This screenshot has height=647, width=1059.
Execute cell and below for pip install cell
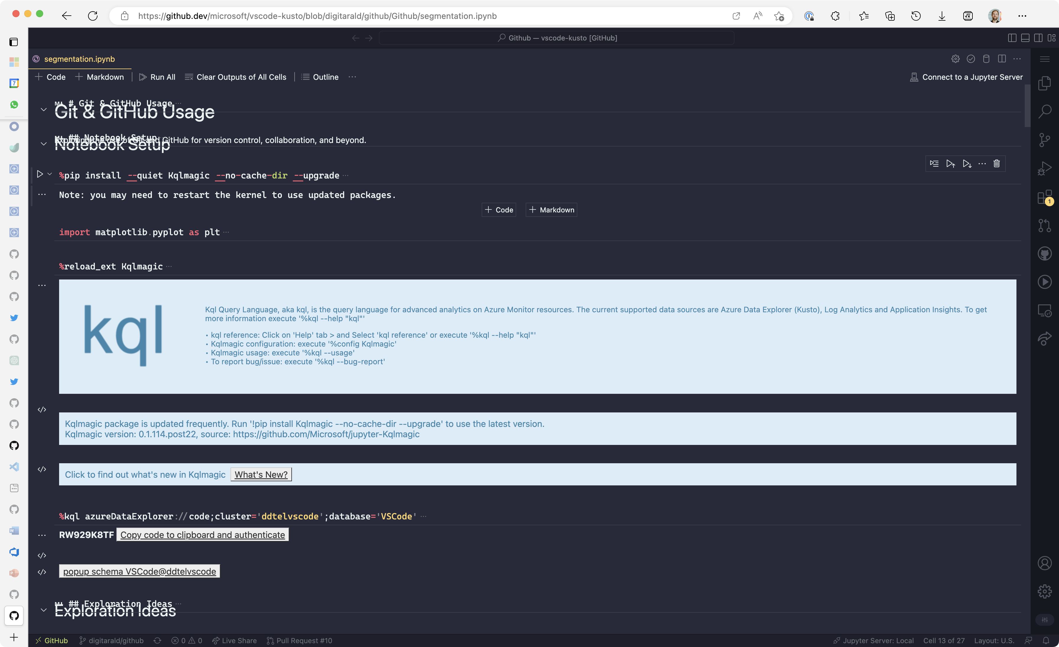(x=967, y=164)
